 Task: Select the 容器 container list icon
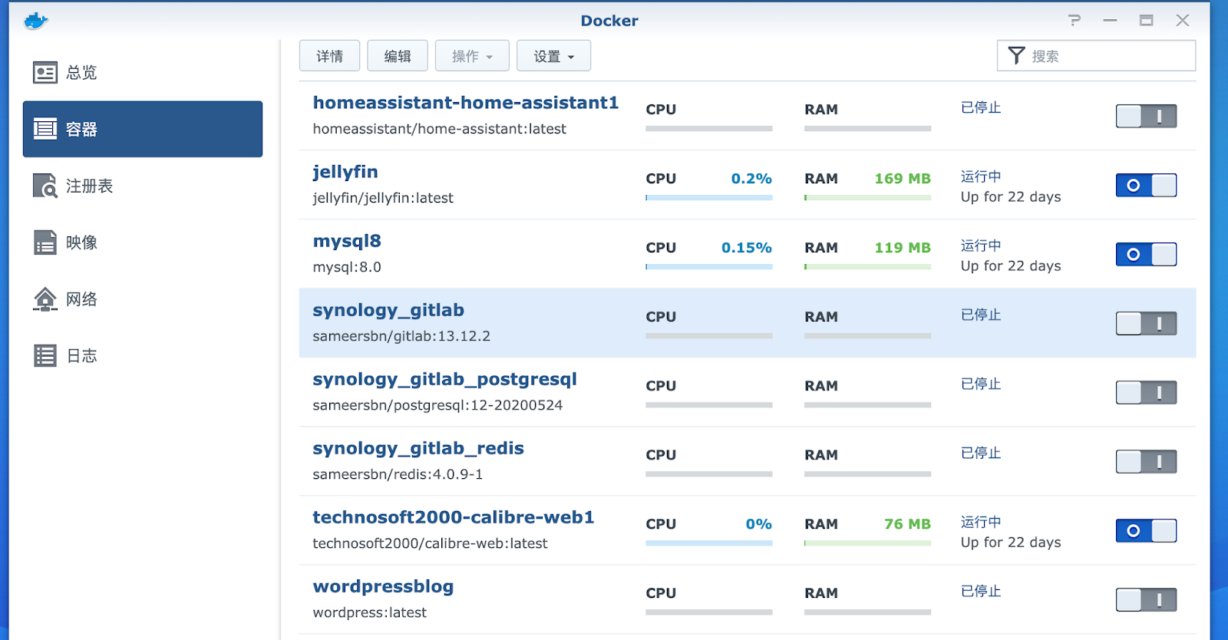coord(45,129)
